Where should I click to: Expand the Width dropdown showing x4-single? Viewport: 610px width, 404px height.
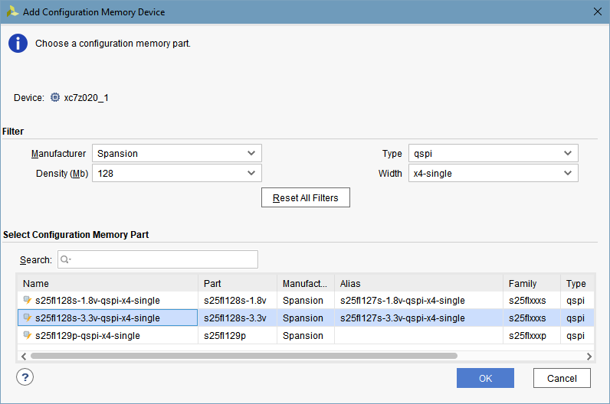coord(493,174)
